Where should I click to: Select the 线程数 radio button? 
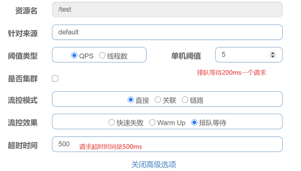102,56
